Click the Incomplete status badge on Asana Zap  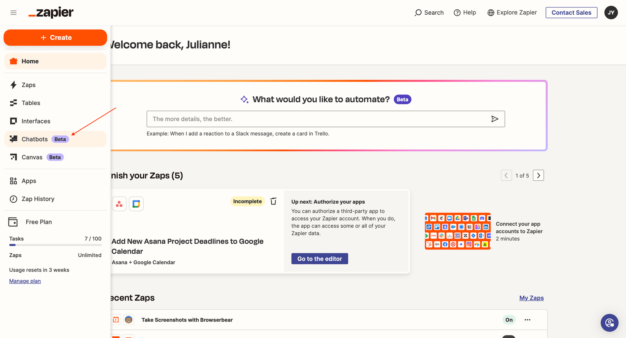(x=247, y=201)
